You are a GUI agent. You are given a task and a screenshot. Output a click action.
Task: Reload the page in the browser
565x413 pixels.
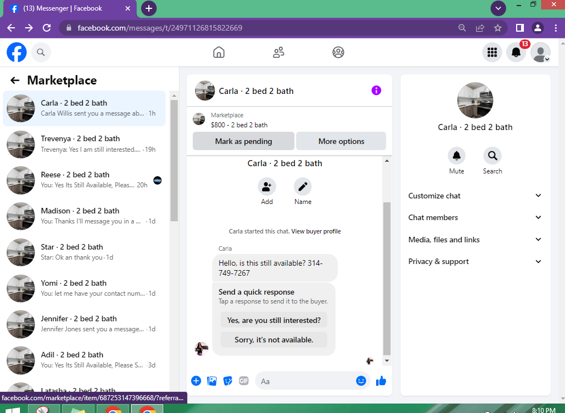(x=47, y=28)
